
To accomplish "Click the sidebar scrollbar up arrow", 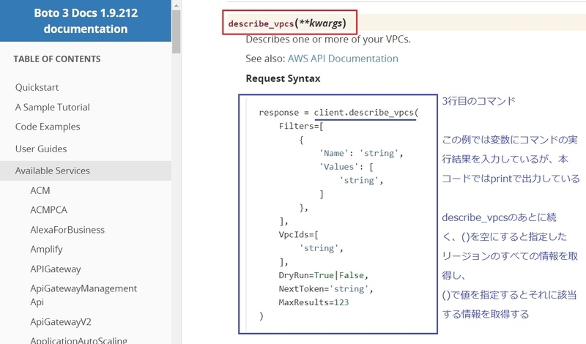I will coord(177,5).
